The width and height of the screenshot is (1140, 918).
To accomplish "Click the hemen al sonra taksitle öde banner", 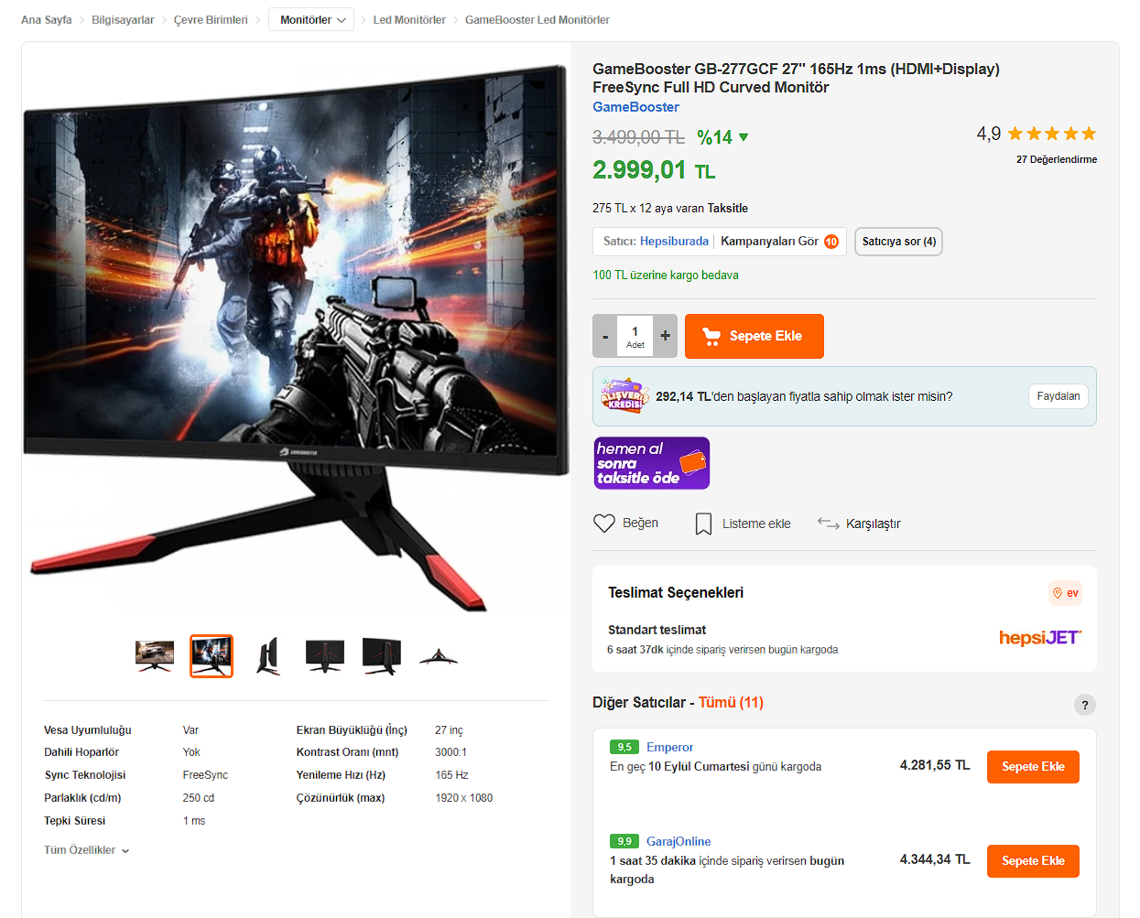I will click(x=651, y=463).
